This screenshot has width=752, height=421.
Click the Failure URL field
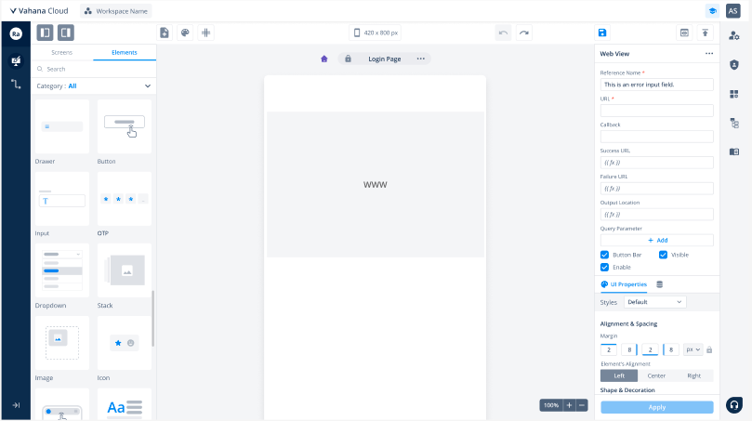pyautogui.click(x=656, y=189)
